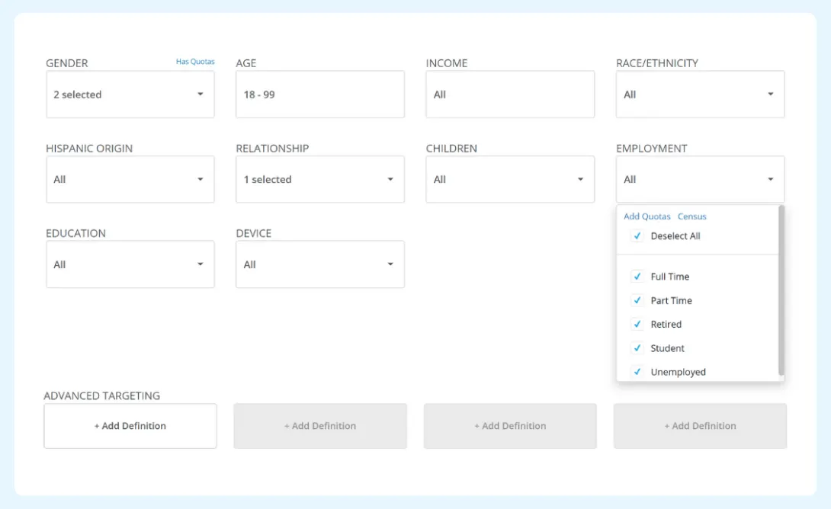Click the AGE range field showing 18-99
Image resolution: width=831 pixels, height=509 pixels.
tap(319, 94)
